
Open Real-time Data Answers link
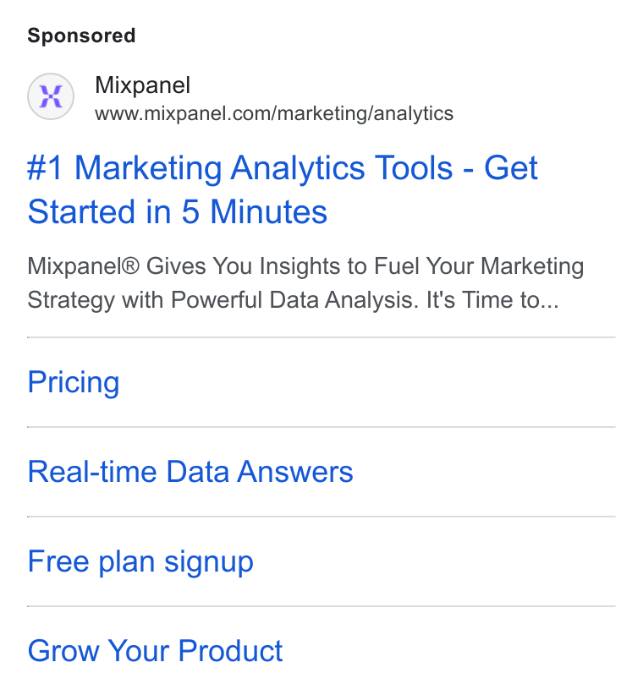tap(190, 471)
